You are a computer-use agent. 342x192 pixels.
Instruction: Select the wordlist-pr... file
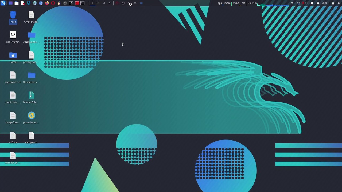[13, 158]
